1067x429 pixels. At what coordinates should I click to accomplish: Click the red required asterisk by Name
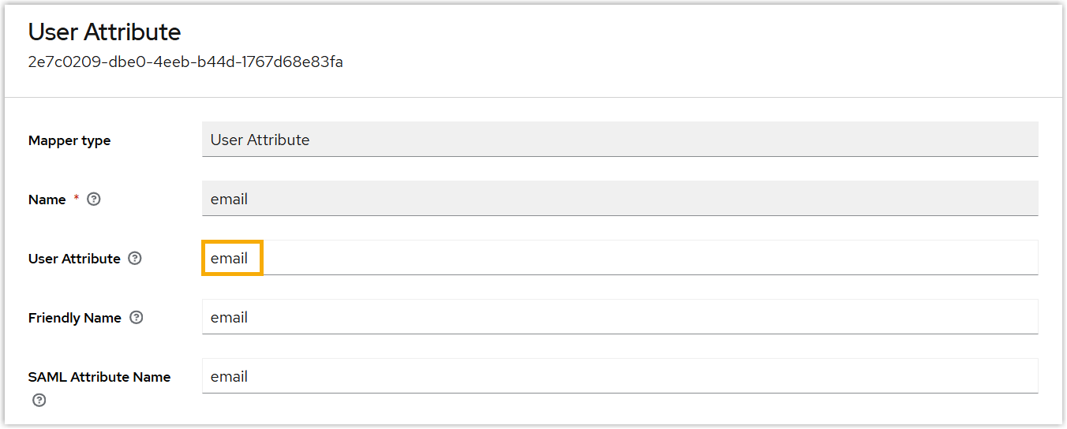coord(77,200)
